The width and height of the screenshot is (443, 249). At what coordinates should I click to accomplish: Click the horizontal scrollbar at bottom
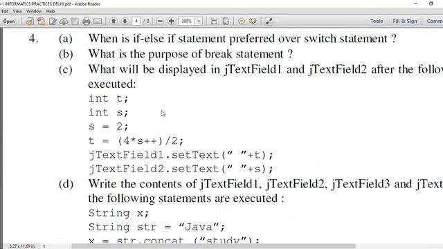214,246
